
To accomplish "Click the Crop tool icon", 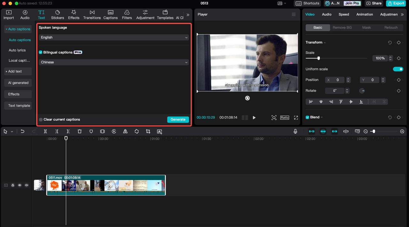I will pos(148,131).
